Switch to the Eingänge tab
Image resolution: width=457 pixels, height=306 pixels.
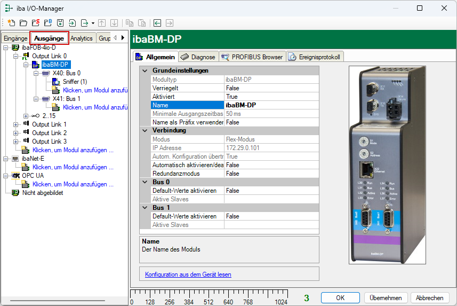(x=15, y=38)
